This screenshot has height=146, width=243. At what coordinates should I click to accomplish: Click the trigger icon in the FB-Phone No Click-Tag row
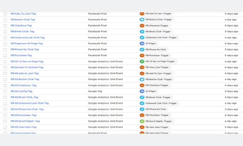click(142, 49)
